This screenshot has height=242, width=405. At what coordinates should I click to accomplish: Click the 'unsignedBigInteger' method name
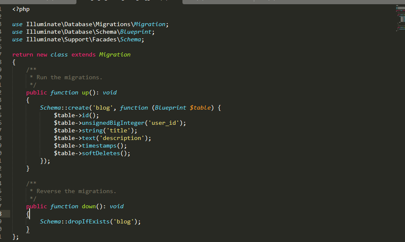[x=113, y=123]
